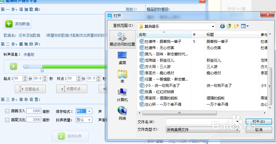This screenshot has height=144, width=276.
Task: Adjust end-point minutes stepper
Action: 79,78
